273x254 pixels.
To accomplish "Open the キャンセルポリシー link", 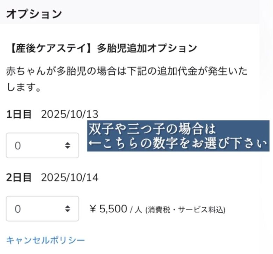I will (x=45, y=240).
